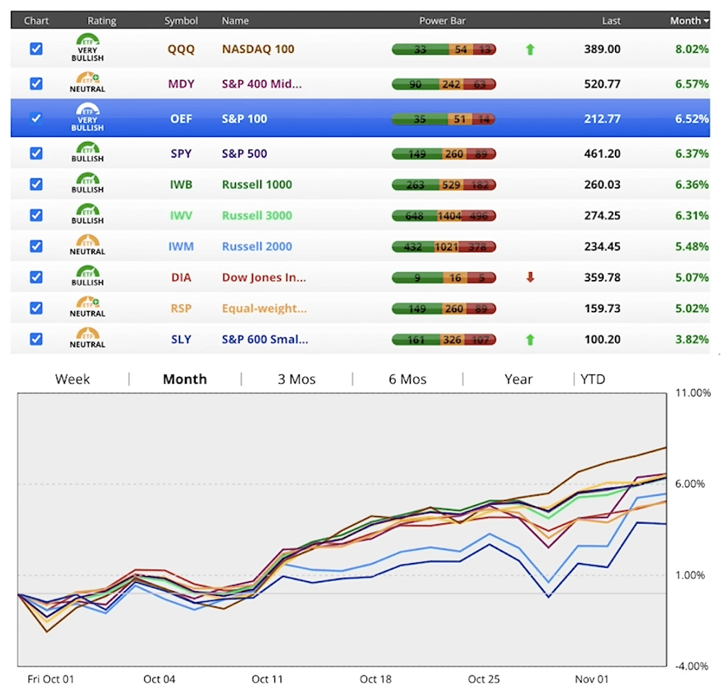Click the Very Bullish rating icon for OEF
This screenshot has width=721, height=697.
click(87, 118)
